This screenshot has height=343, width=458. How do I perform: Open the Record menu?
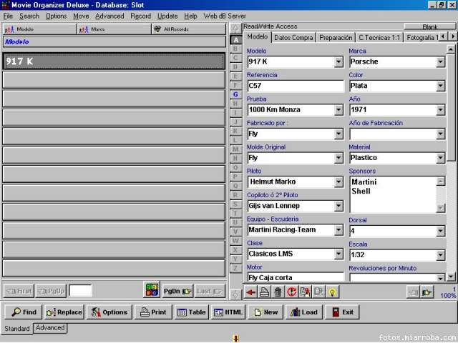pyautogui.click(x=140, y=16)
